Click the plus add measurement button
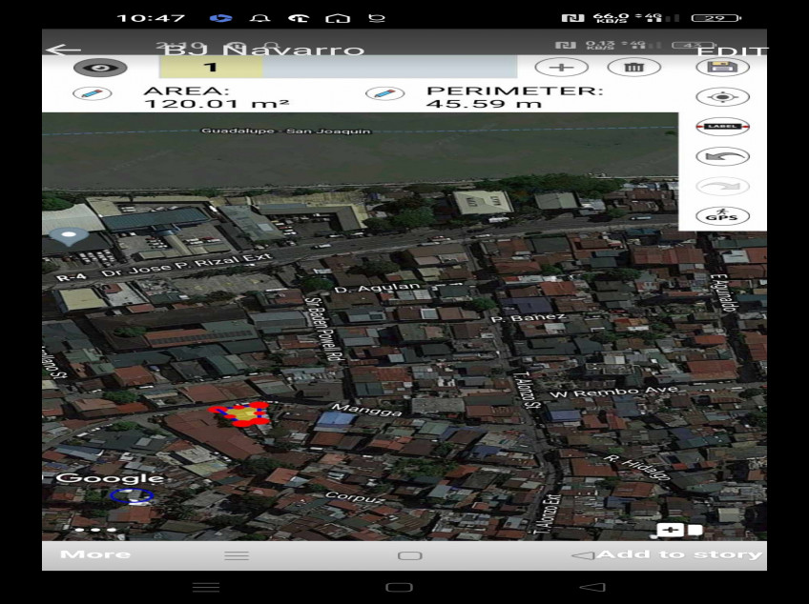 [x=561, y=67]
